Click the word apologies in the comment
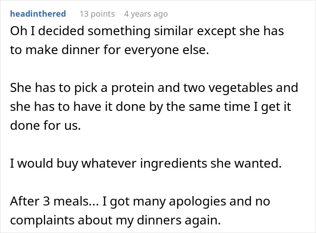This screenshot has width=316, height=233. click(197, 201)
